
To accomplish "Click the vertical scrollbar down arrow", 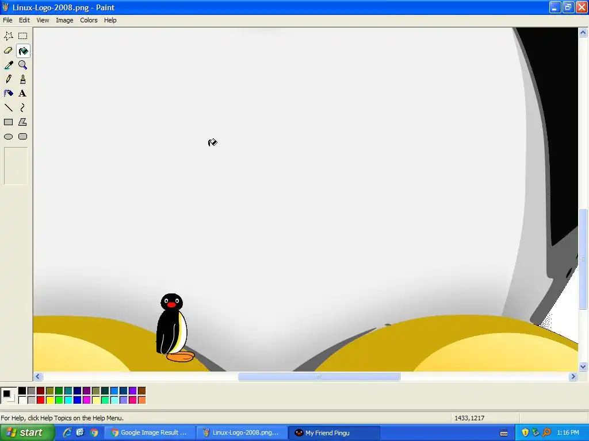I will tap(583, 367).
